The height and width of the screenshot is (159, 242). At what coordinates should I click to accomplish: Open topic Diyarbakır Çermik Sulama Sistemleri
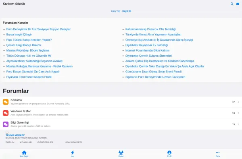[x=148, y=56]
